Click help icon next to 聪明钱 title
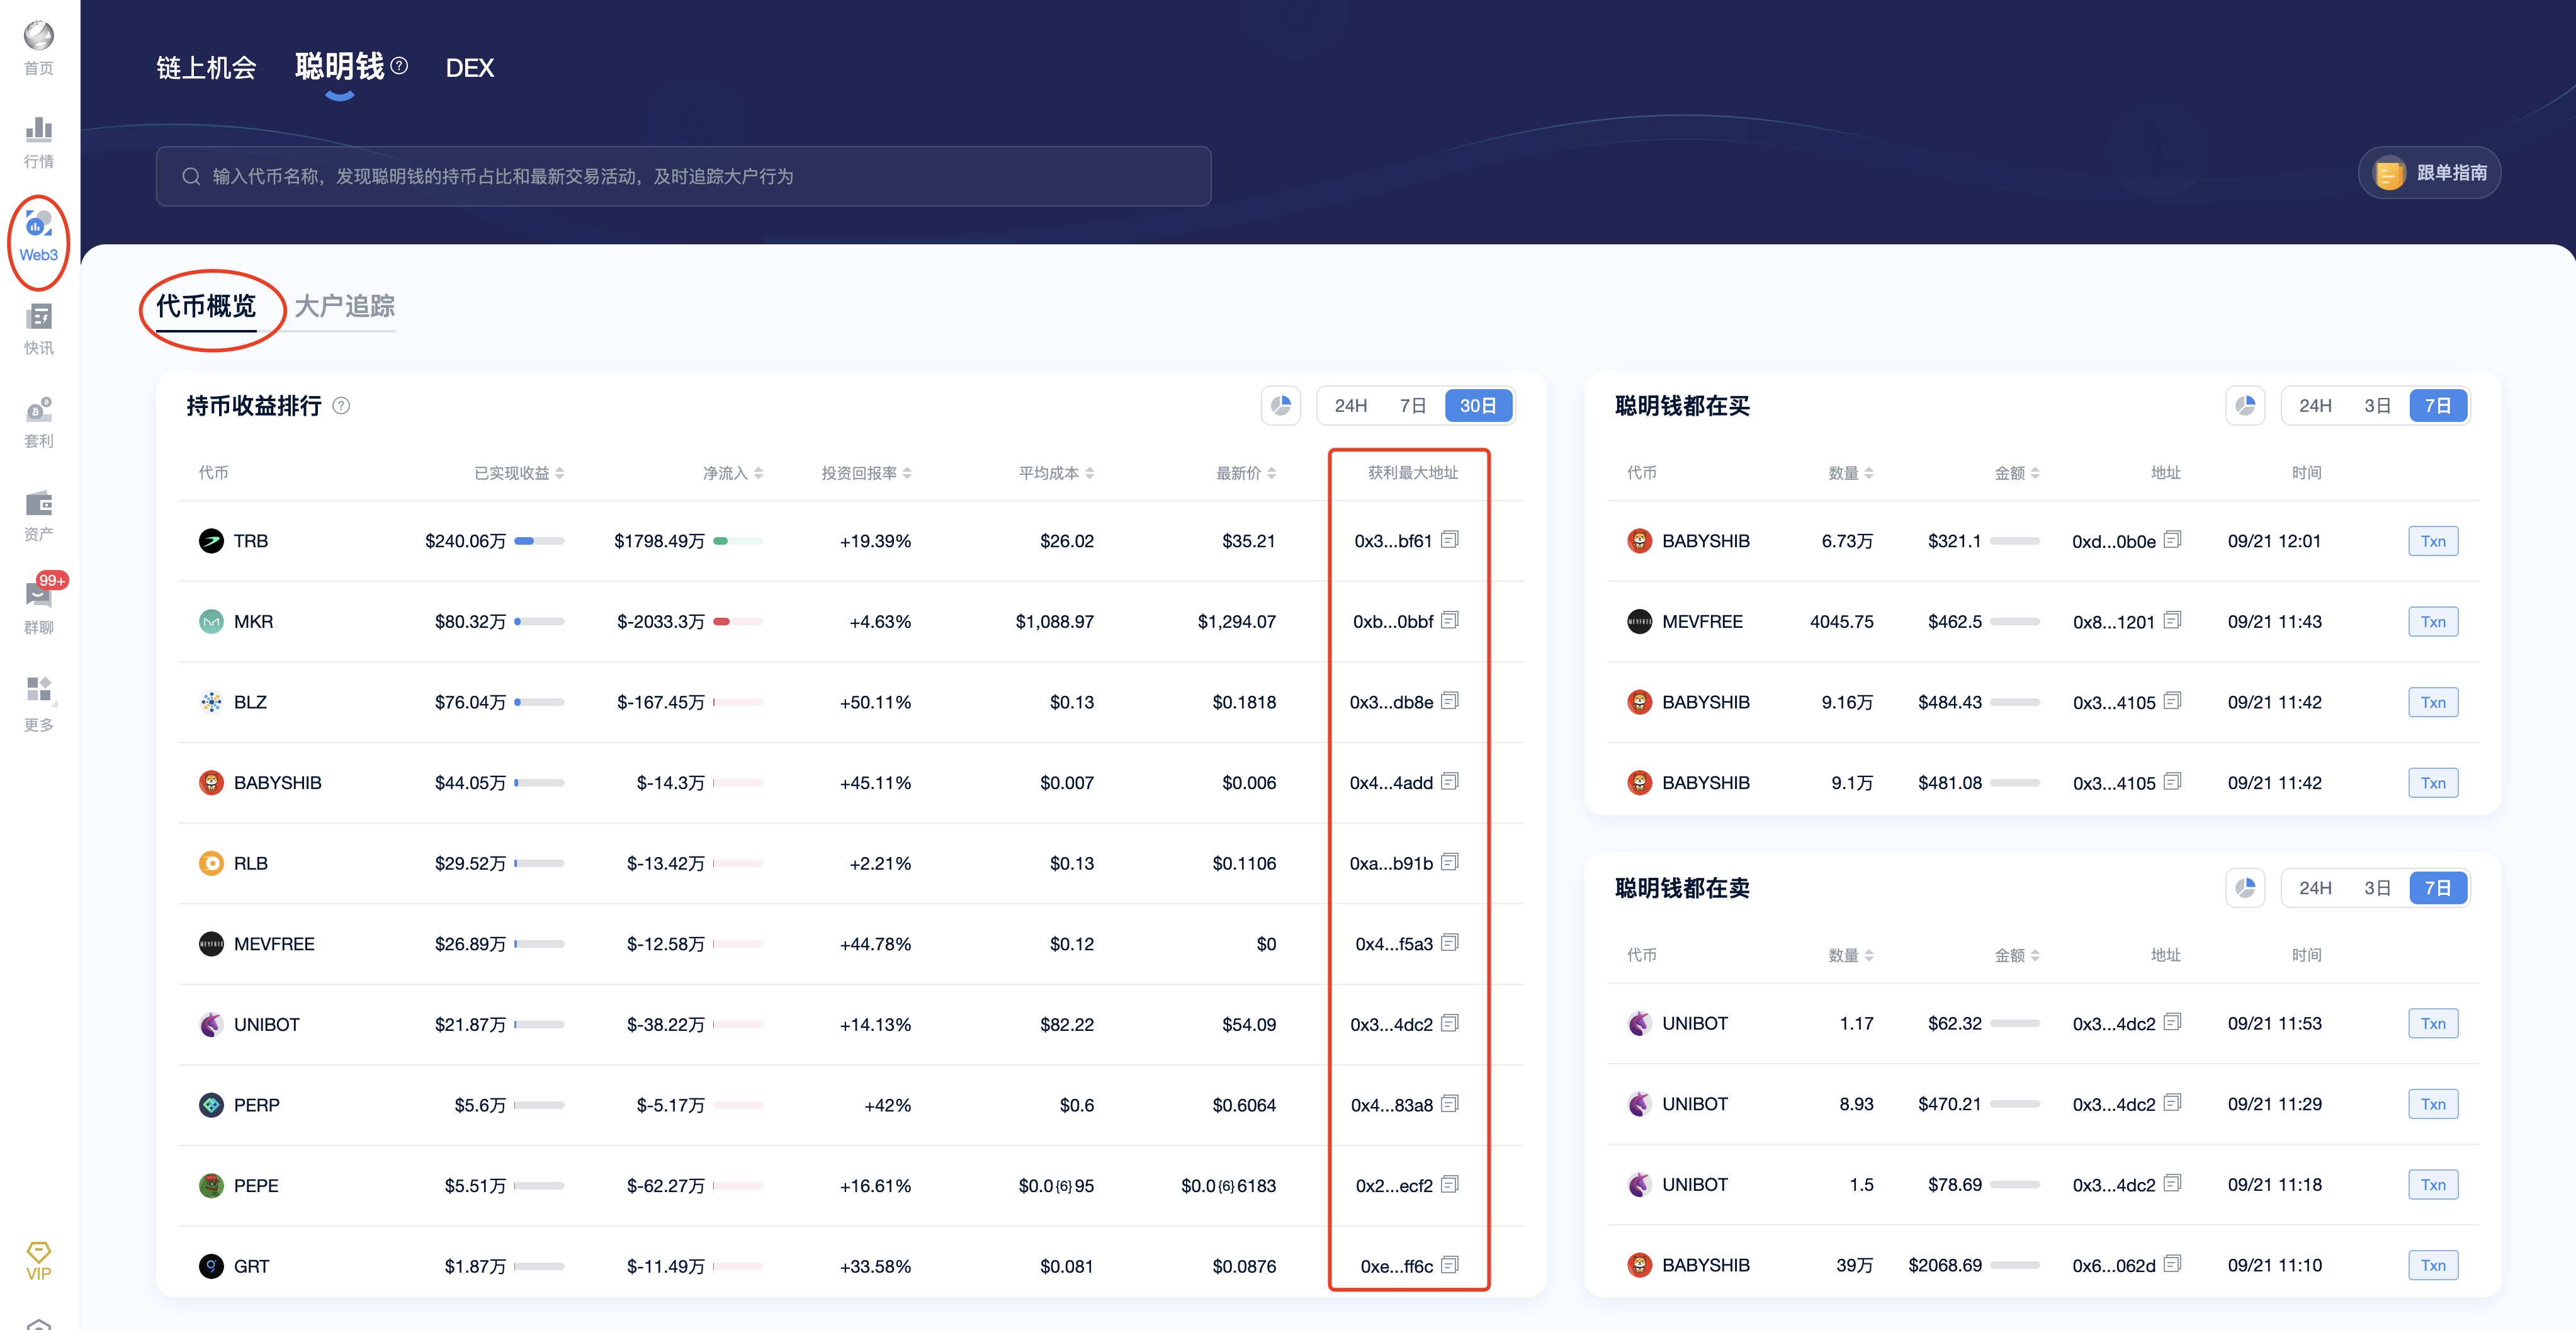Image resolution: width=2576 pixels, height=1330 pixels. [399, 66]
